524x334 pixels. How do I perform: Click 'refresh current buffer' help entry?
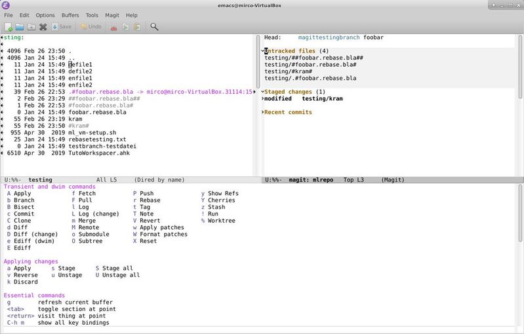coord(75,303)
